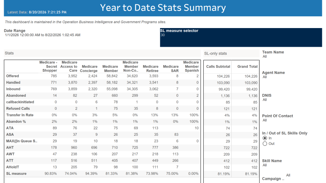The image size is (326, 183).
Task: Click the Medicare SAR column header
Action: click(x=171, y=68)
